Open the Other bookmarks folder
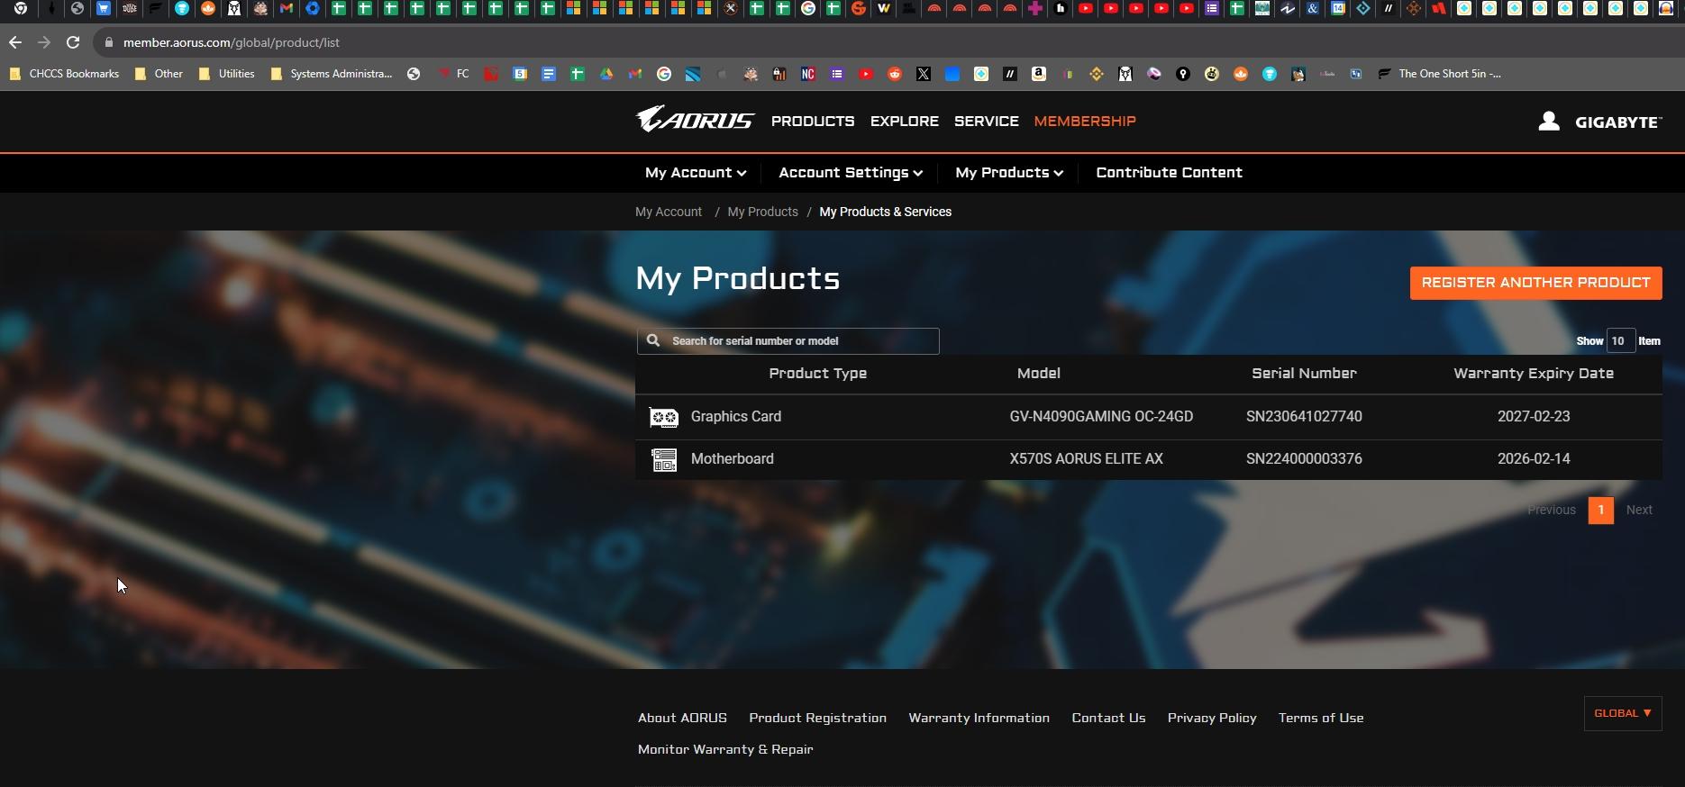 (x=159, y=74)
